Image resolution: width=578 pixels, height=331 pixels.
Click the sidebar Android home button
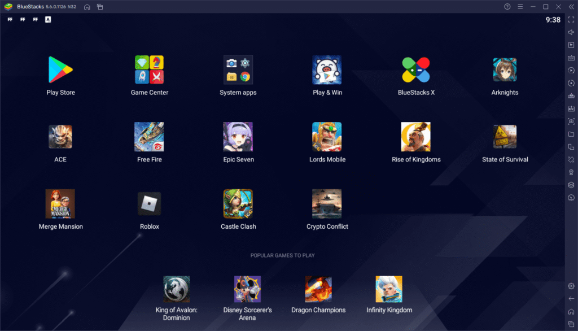571,311
